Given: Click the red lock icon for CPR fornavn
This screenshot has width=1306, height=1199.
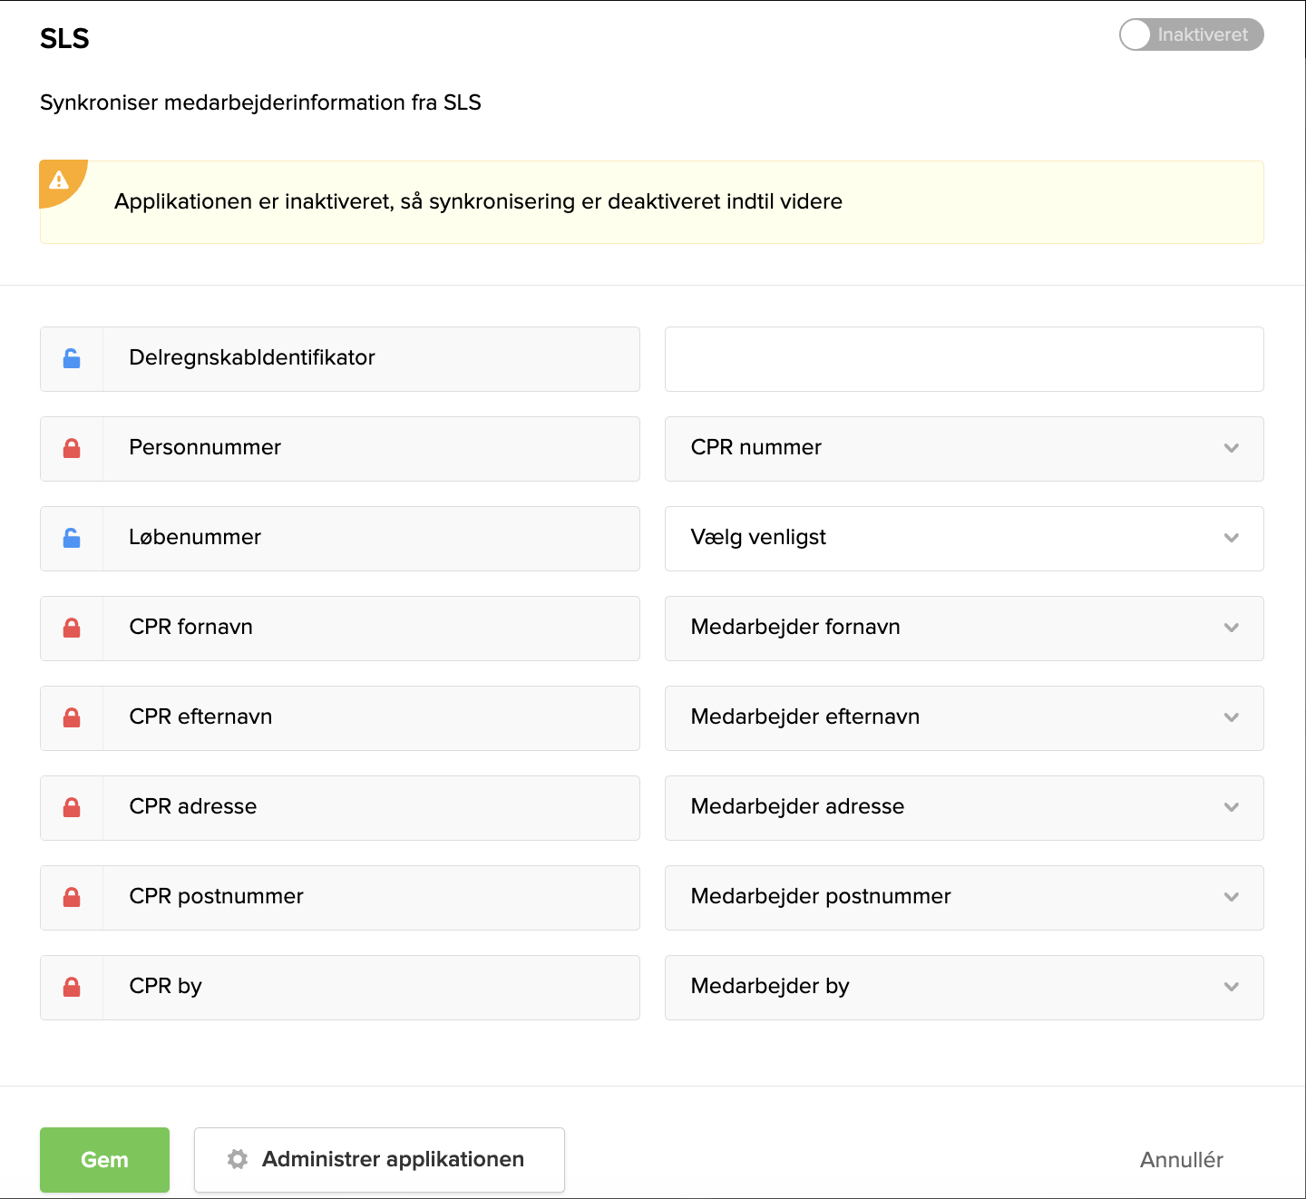Looking at the screenshot, I should point(72,628).
